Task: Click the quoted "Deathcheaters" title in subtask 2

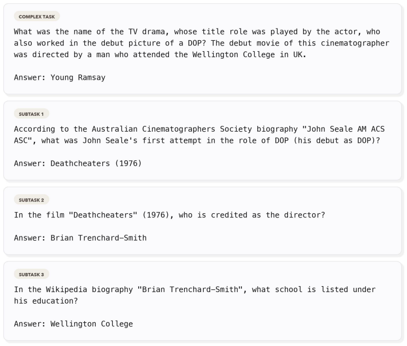Action: [x=103, y=215]
